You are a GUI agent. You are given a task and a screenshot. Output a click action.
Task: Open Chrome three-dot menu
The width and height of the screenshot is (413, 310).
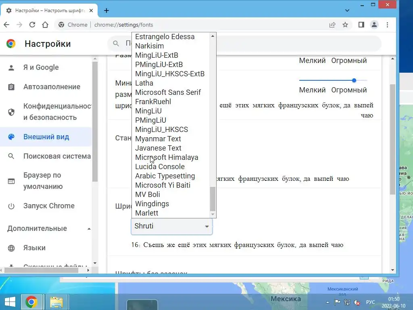point(387,25)
